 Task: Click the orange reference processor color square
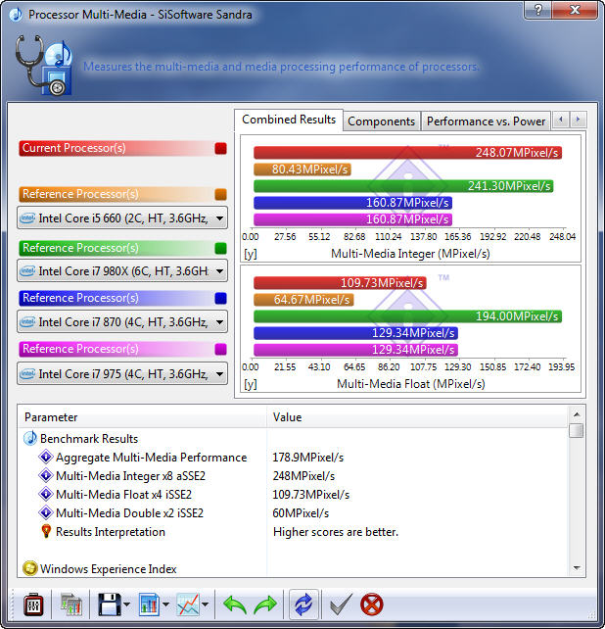coord(220,194)
